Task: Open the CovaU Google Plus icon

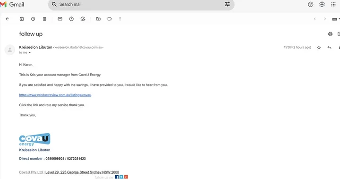Action: pyautogui.click(x=126, y=177)
